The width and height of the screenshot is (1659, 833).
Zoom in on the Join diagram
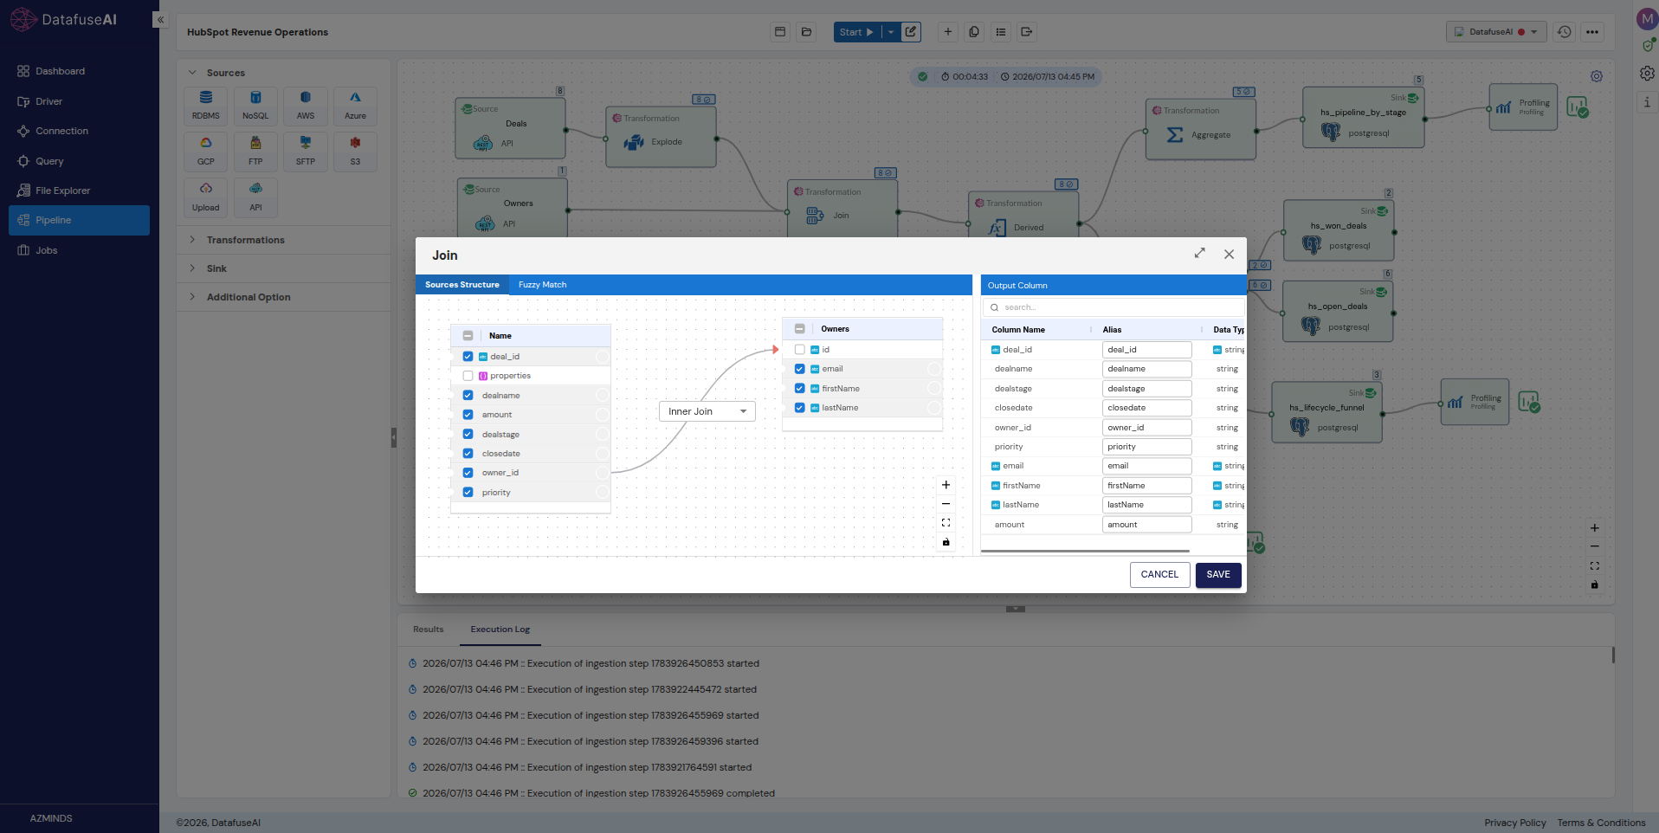(x=946, y=485)
